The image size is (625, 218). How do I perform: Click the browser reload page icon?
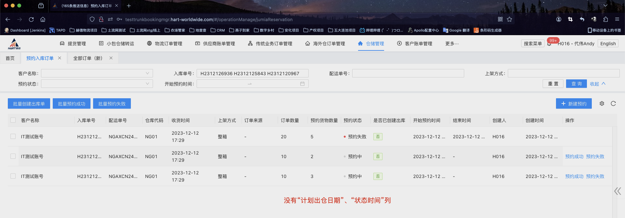click(31, 20)
